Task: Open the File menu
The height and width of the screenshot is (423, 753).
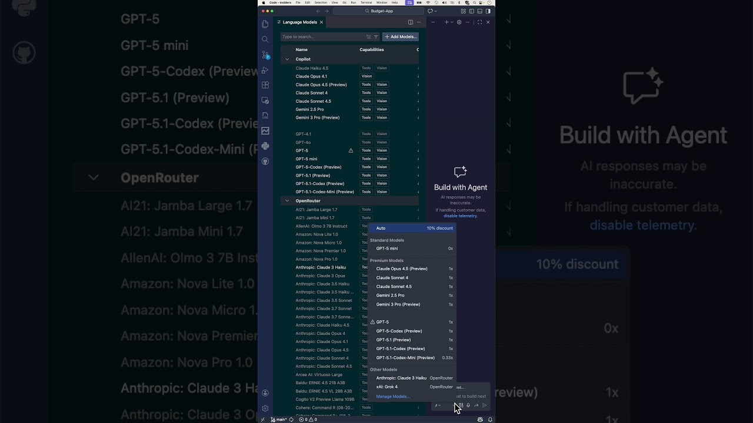Action: pyautogui.click(x=298, y=2)
